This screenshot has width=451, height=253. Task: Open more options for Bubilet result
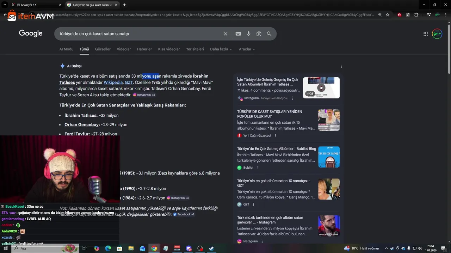[258, 168]
